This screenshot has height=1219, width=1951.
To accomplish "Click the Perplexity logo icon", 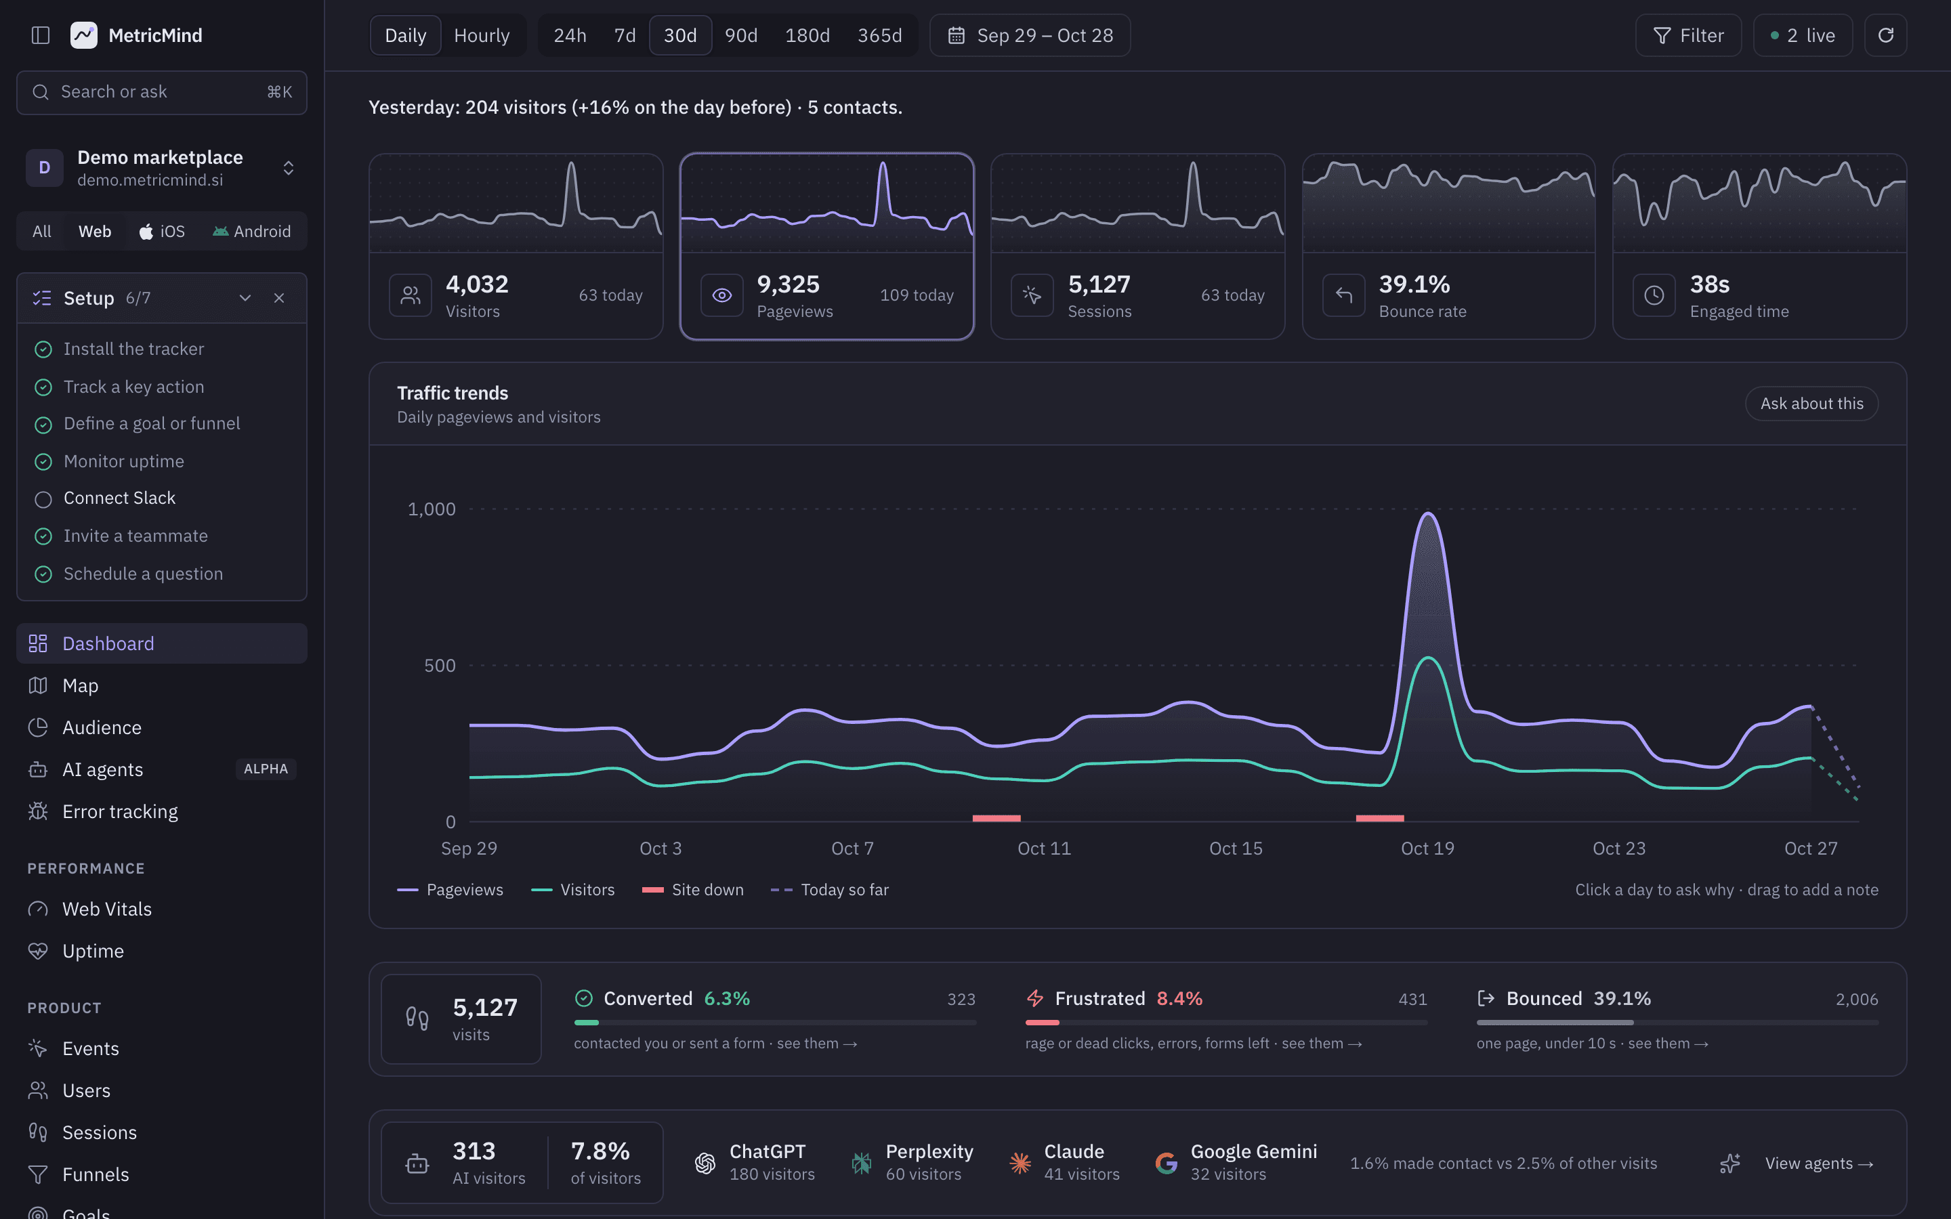I will (x=861, y=1163).
